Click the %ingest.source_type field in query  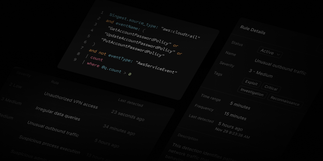134,21
